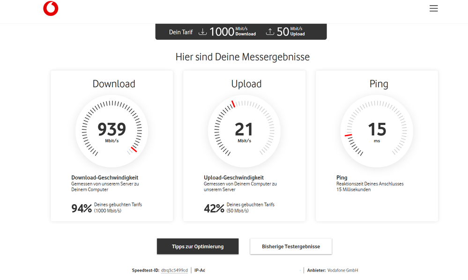Click the '94%' percentage value
Viewport: 468px width, 280px height.
(82, 208)
